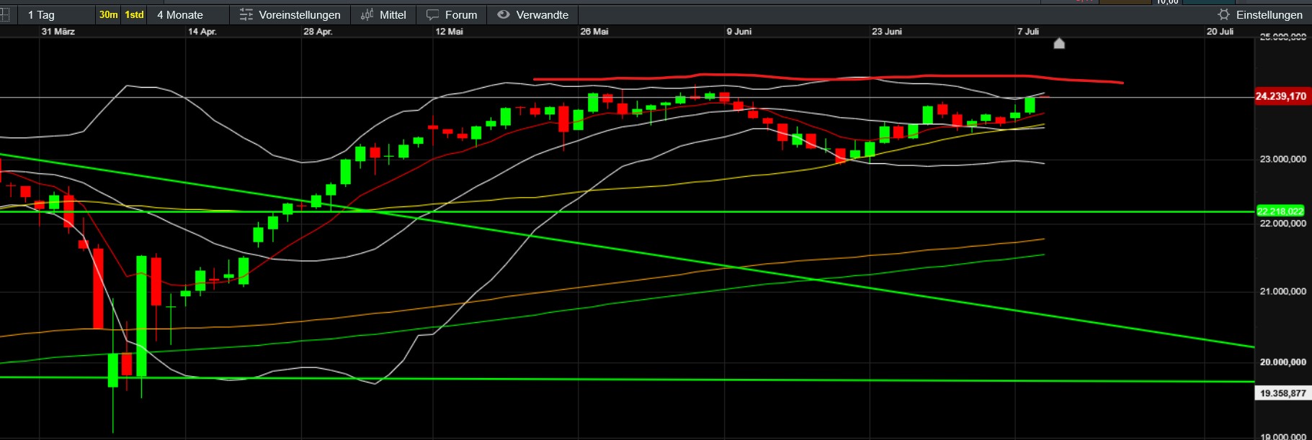This screenshot has width=1312, height=440.
Task: Switch to the 30m interval shortcut
Action: pos(109,14)
